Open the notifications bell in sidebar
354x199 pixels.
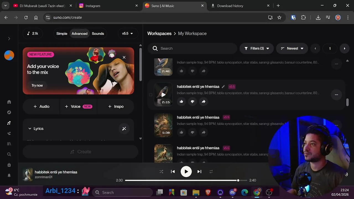coord(9,176)
